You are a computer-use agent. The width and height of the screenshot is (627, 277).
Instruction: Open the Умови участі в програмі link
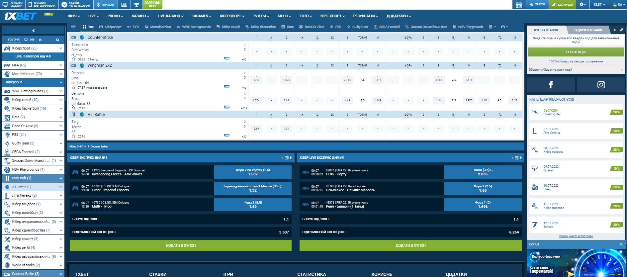click(576, 236)
